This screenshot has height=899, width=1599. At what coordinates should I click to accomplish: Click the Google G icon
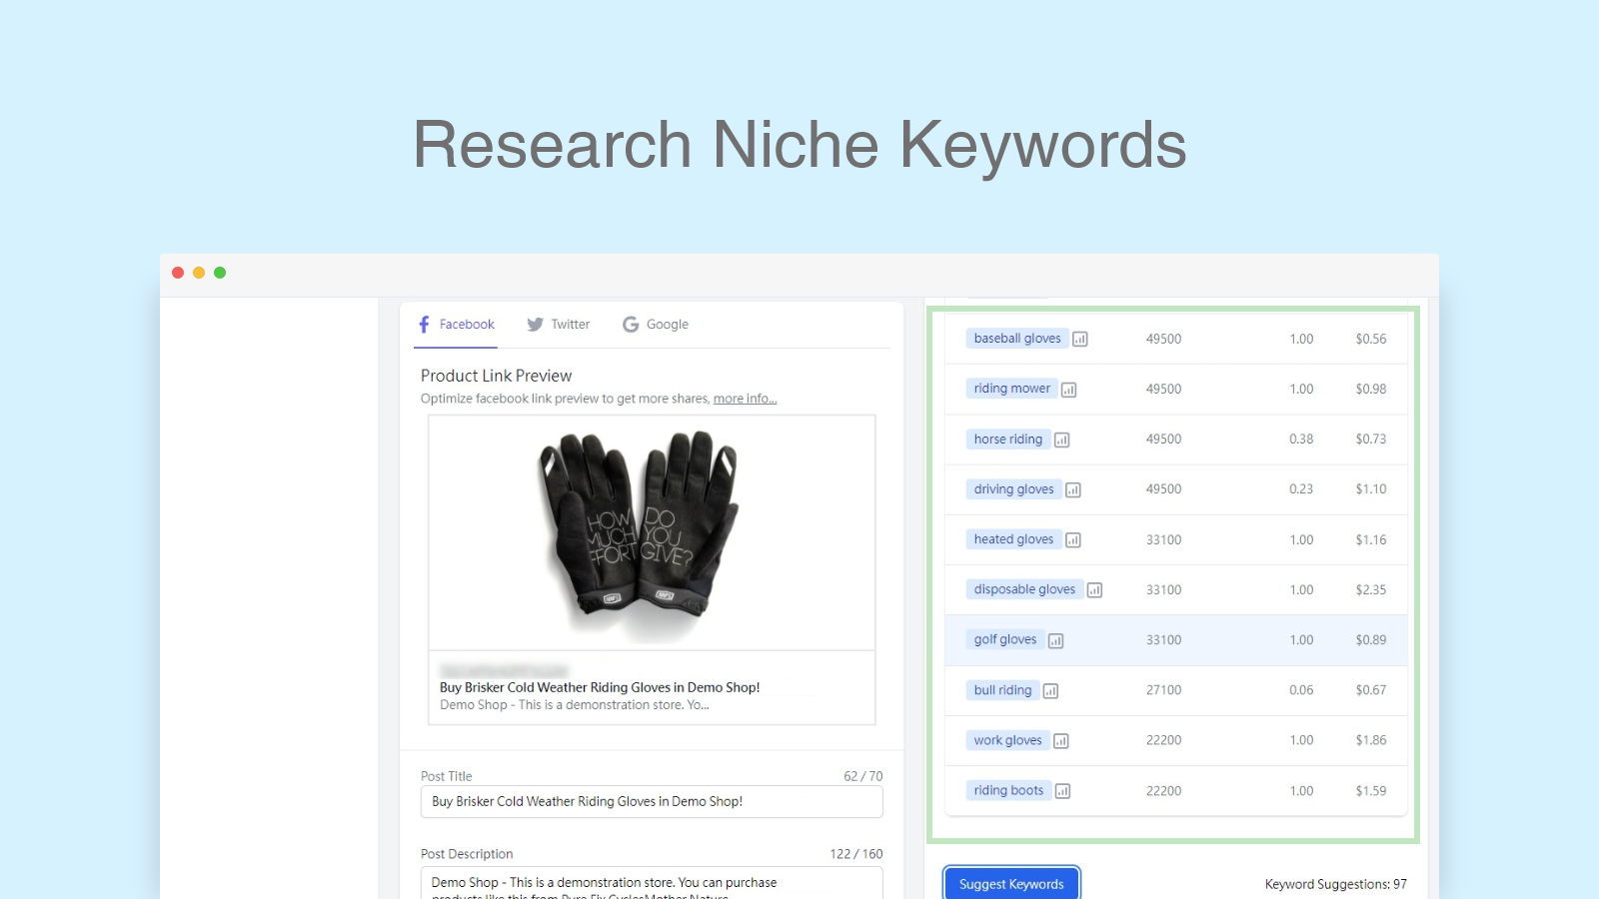click(631, 324)
